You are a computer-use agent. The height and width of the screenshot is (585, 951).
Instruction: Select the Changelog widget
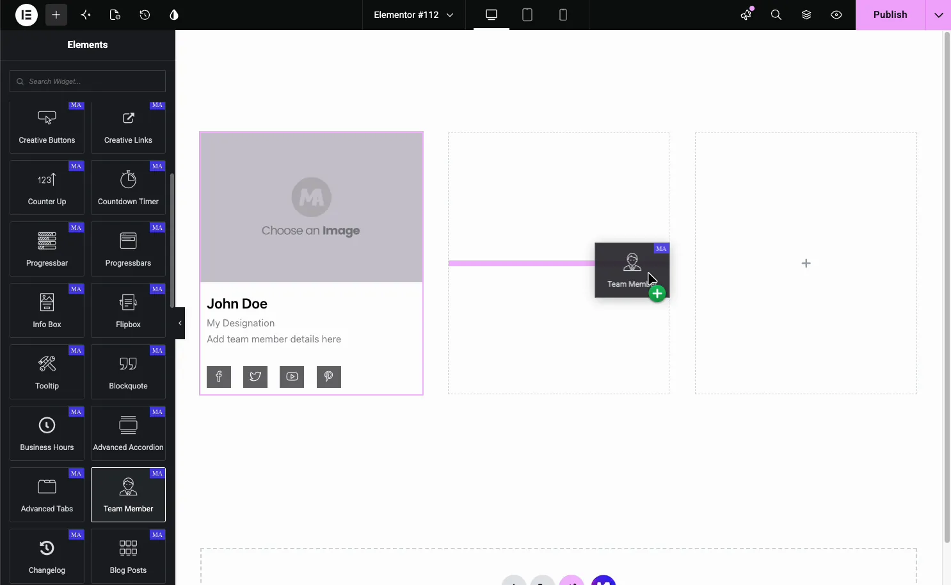tap(47, 556)
